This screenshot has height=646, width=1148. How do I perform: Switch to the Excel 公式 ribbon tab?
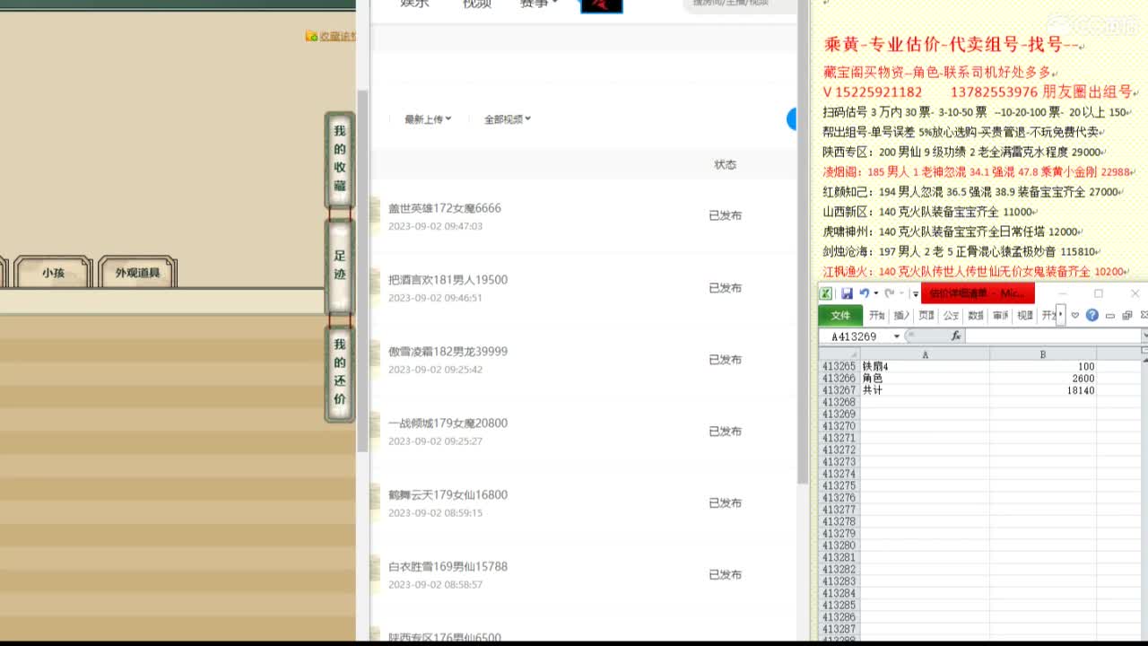[x=951, y=316]
